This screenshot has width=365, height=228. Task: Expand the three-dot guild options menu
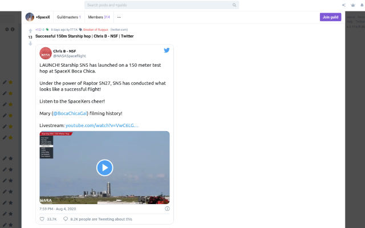pos(119,17)
